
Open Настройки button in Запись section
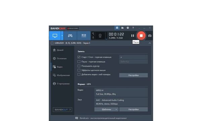[x=133, y=75]
